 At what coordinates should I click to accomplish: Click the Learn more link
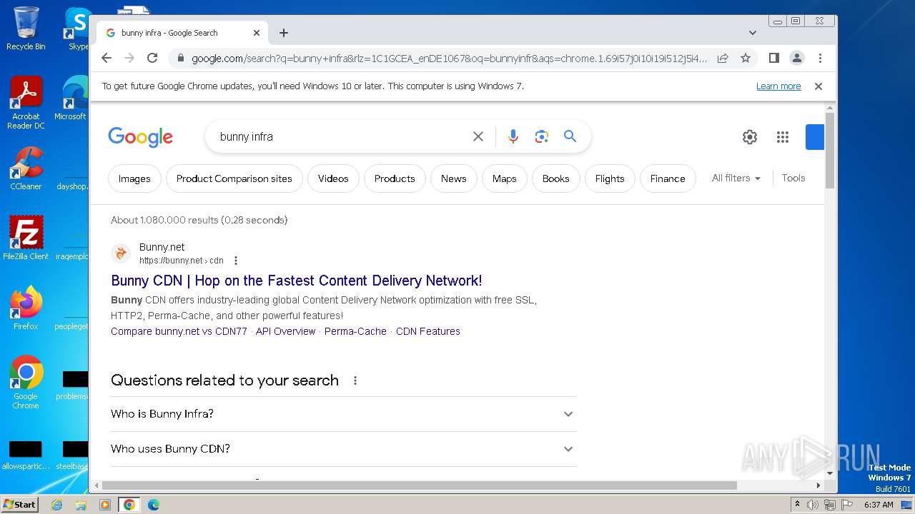click(x=778, y=86)
